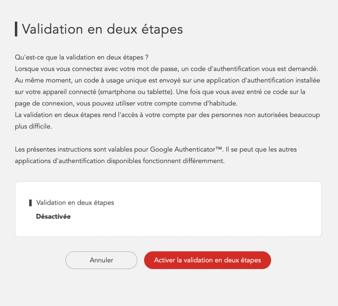Click the main page title heading
The height and width of the screenshot is (306, 338).
(102, 29)
